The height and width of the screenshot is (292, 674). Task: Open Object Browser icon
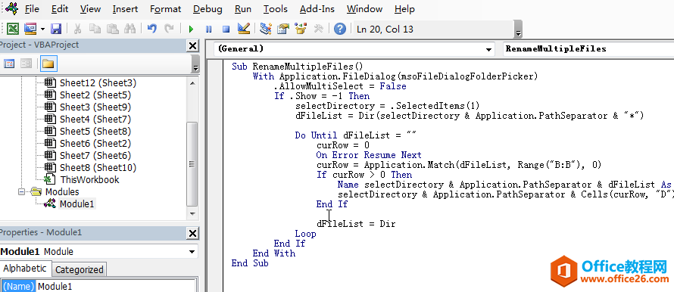click(x=301, y=29)
